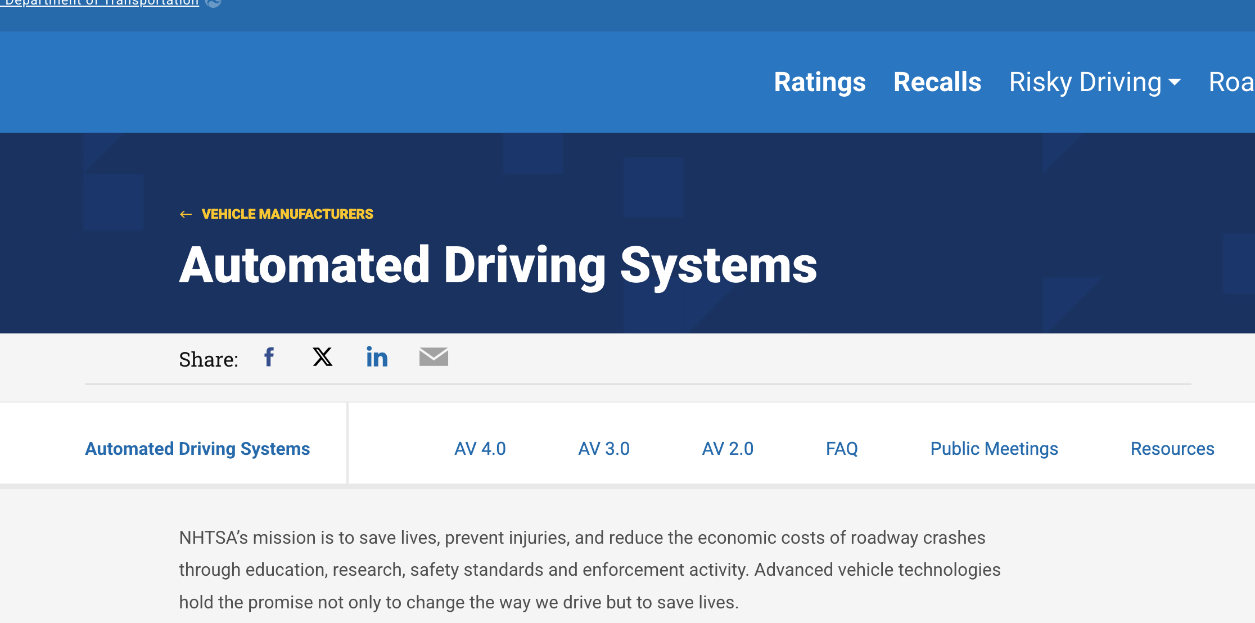Go to the AV 2.0 tab

(728, 449)
